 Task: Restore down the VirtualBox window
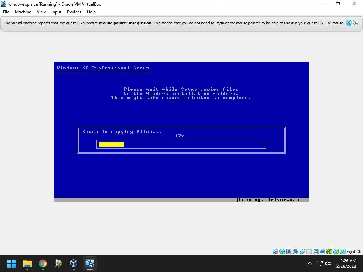click(338, 4)
